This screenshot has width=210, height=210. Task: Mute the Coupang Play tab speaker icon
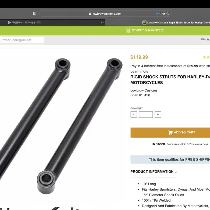[x=102, y=23]
